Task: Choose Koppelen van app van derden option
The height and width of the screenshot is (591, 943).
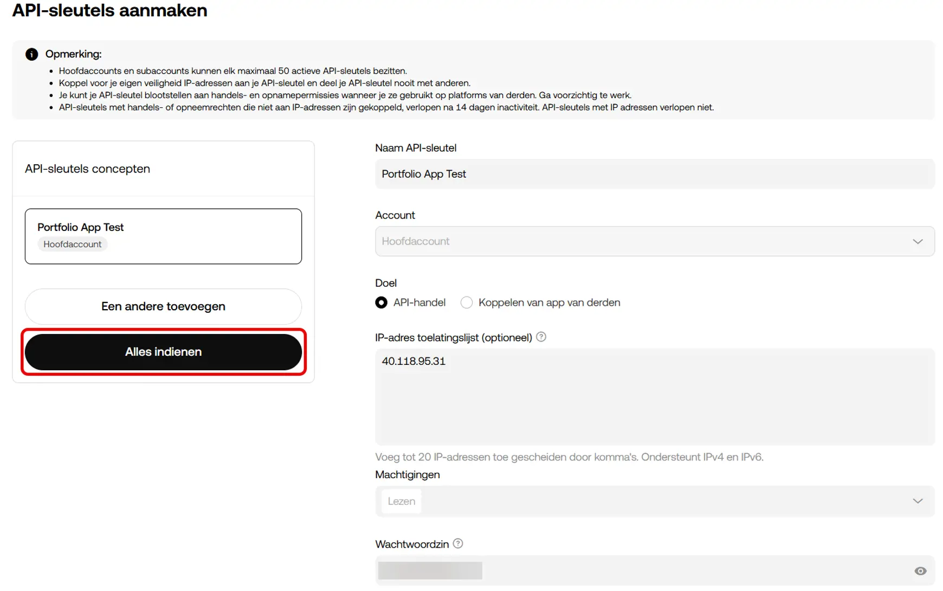Action: point(467,303)
